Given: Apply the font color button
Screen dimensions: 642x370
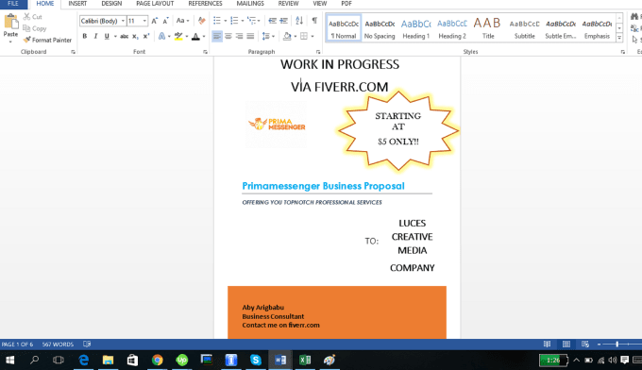Looking at the screenshot, I should (195, 37).
